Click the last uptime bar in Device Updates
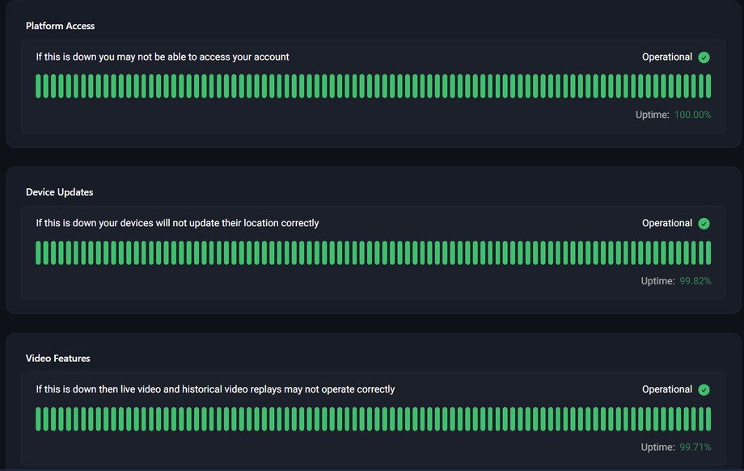This screenshot has width=744, height=471. coord(708,253)
